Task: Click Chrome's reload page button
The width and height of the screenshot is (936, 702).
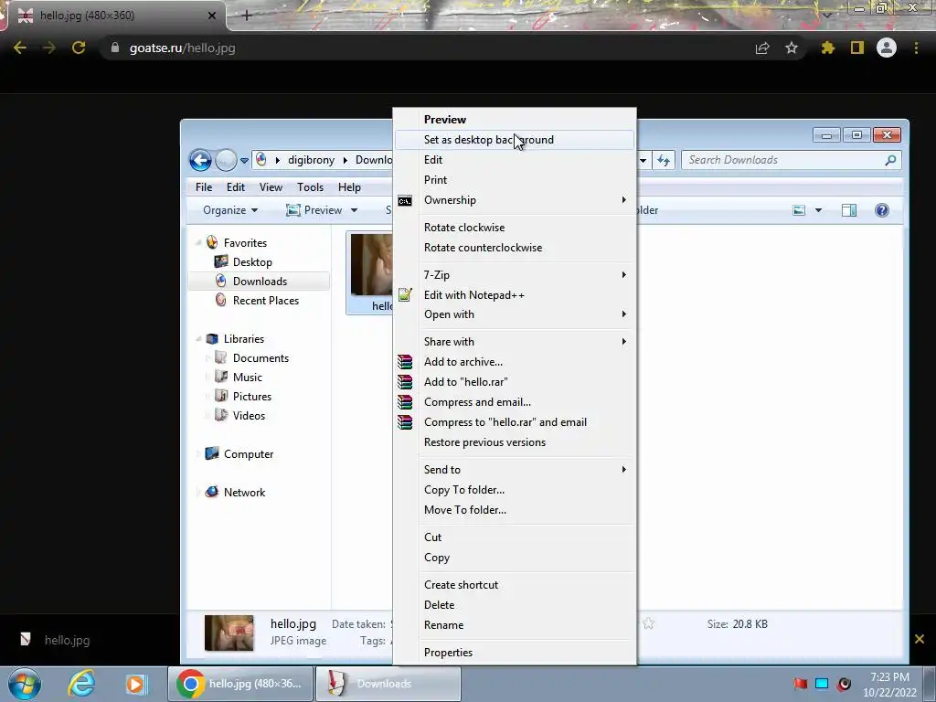Action: tap(79, 48)
